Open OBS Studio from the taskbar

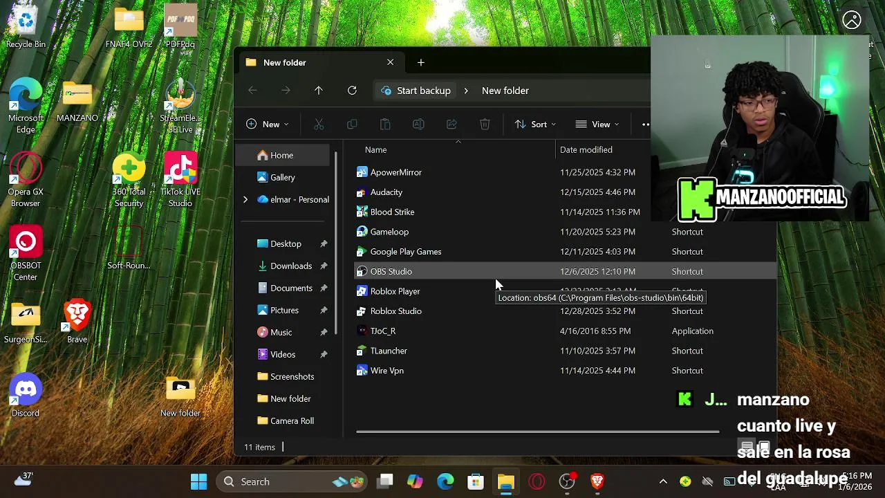tap(567, 481)
